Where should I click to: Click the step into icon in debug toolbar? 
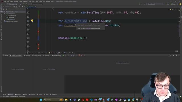point(74,55)
